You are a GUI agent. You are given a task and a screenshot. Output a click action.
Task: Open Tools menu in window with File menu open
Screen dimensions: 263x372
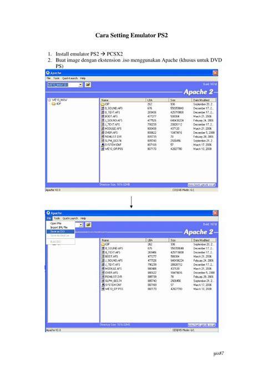[57, 218]
